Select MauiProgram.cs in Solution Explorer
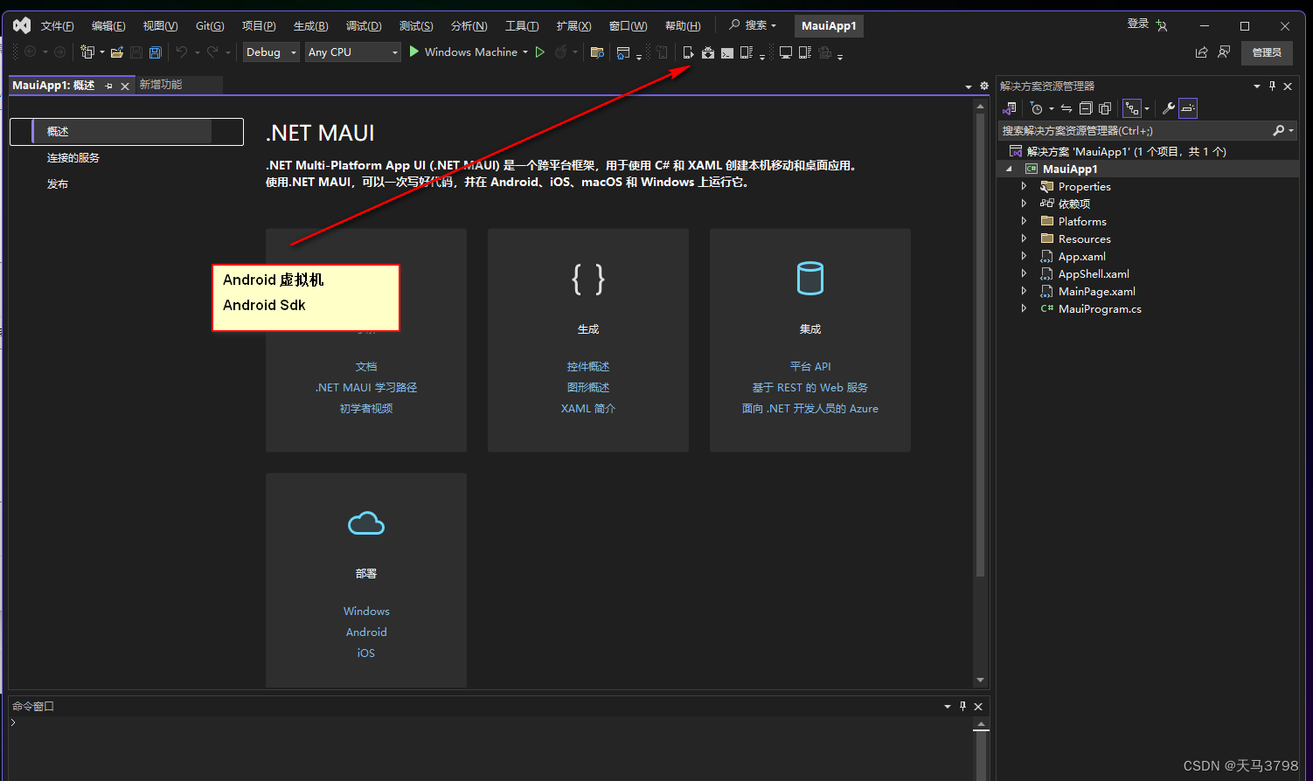1313x781 pixels. pyautogui.click(x=1100, y=308)
